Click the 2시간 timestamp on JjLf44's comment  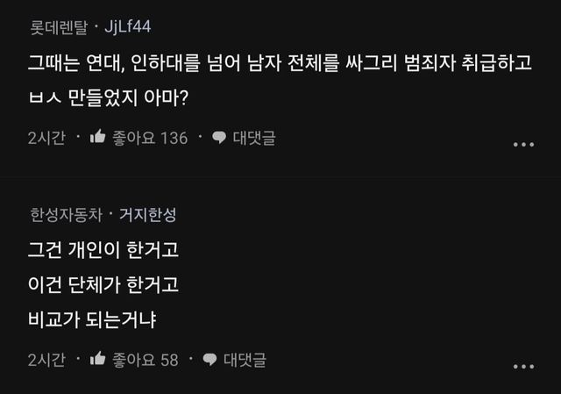(46, 138)
